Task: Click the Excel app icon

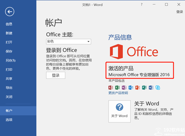Action: pyautogui.click(x=117, y=88)
